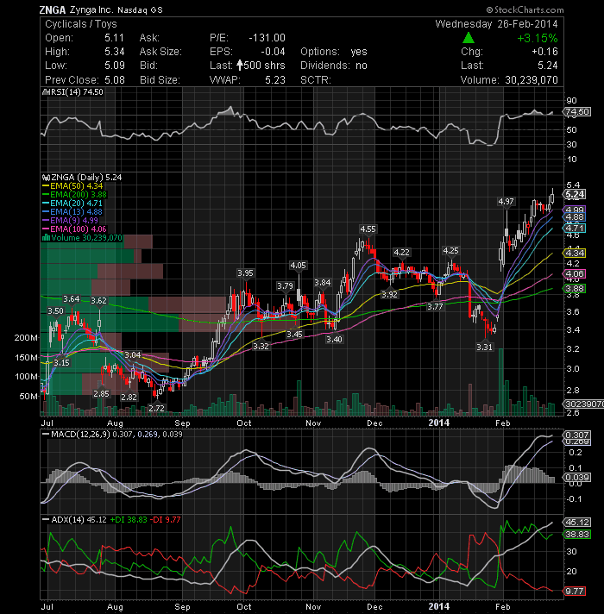This screenshot has width=604, height=614.
Task: Click the 4.55 price peak annotation
Action: pos(368,229)
